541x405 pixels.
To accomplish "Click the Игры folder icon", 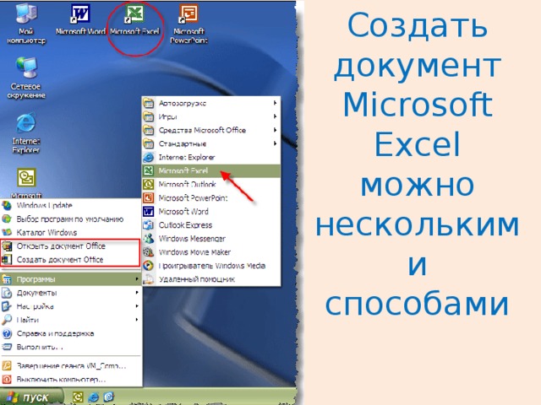I will [149, 116].
